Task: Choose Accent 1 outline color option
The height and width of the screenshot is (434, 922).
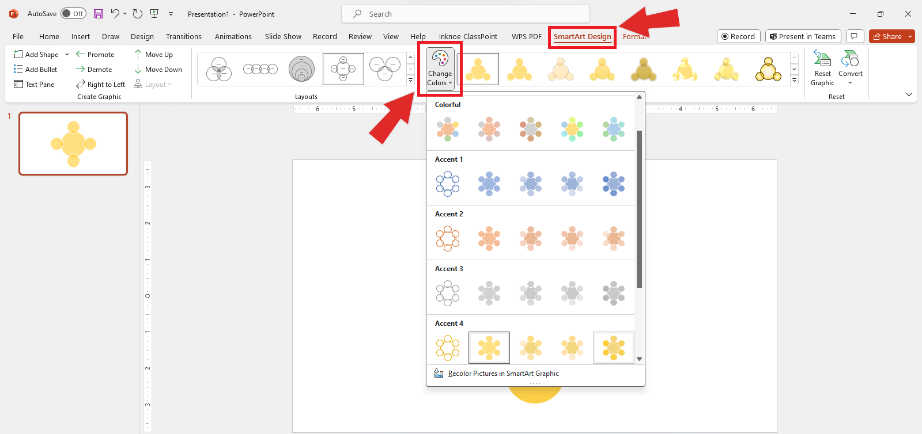Action: tap(448, 184)
